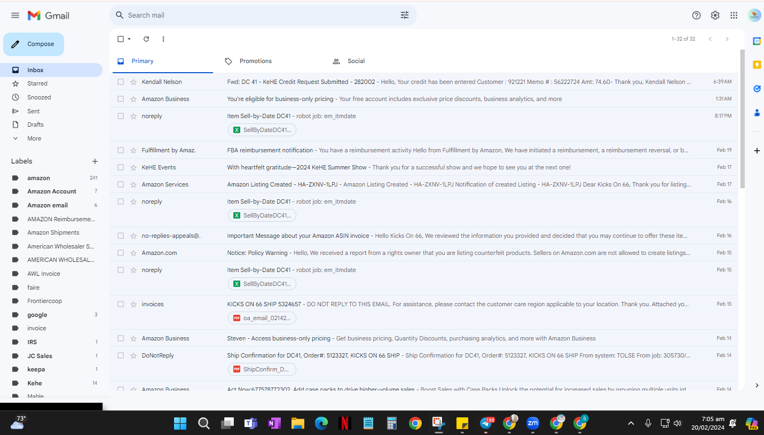Switch to the Social tab
Viewport: 764px width, 435px height.
click(x=378, y=61)
